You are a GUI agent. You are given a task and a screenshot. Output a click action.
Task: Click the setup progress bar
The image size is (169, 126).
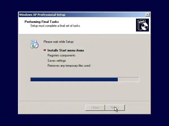pyautogui.click(x=84, y=80)
